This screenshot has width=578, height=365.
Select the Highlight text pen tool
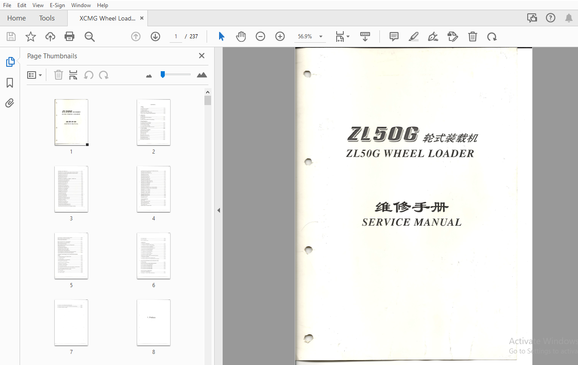[414, 36]
